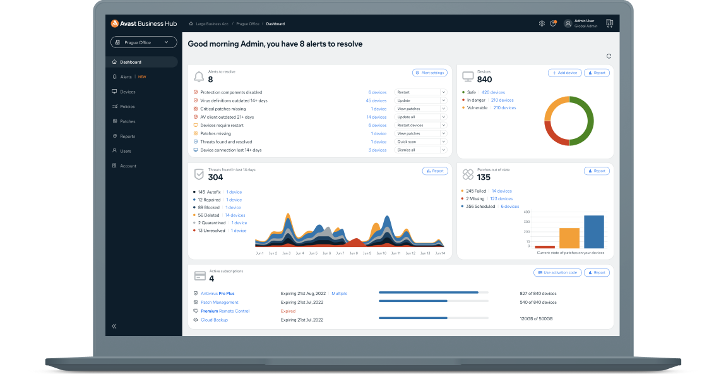Screen dimensions: 726x374
Task: Expand the Restart action dropdown for protection components
Action: [x=421, y=92]
